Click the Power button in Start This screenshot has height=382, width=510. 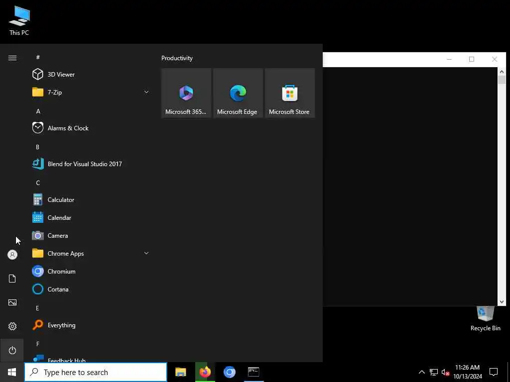point(12,350)
